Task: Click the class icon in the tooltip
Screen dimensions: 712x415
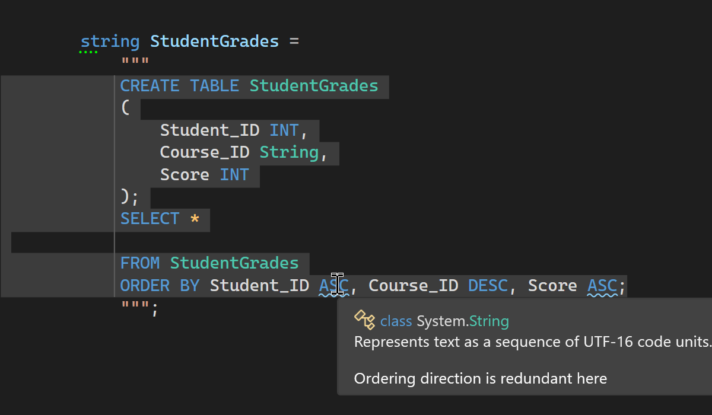Action: (364, 320)
